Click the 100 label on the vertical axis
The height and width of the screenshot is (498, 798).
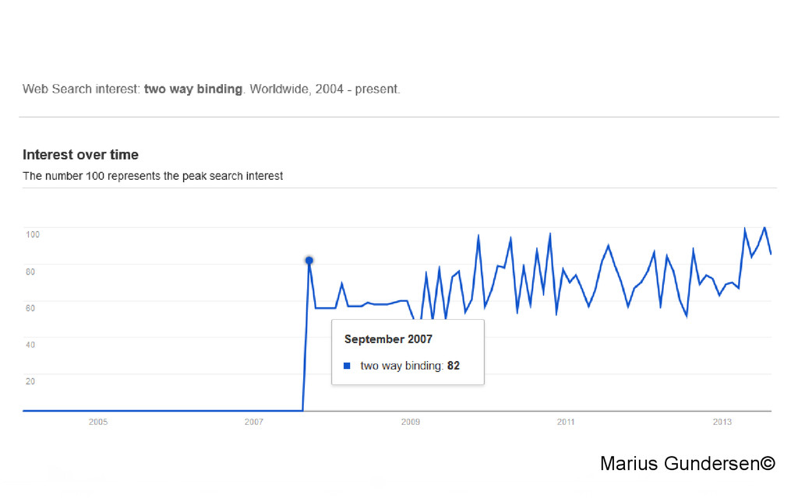click(x=33, y=235)
